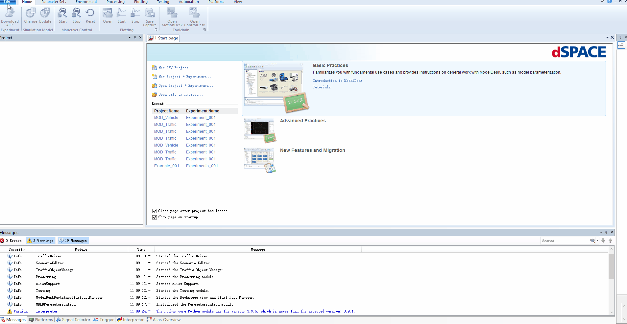Toggle the 19 Messages filter

(73, 241)
